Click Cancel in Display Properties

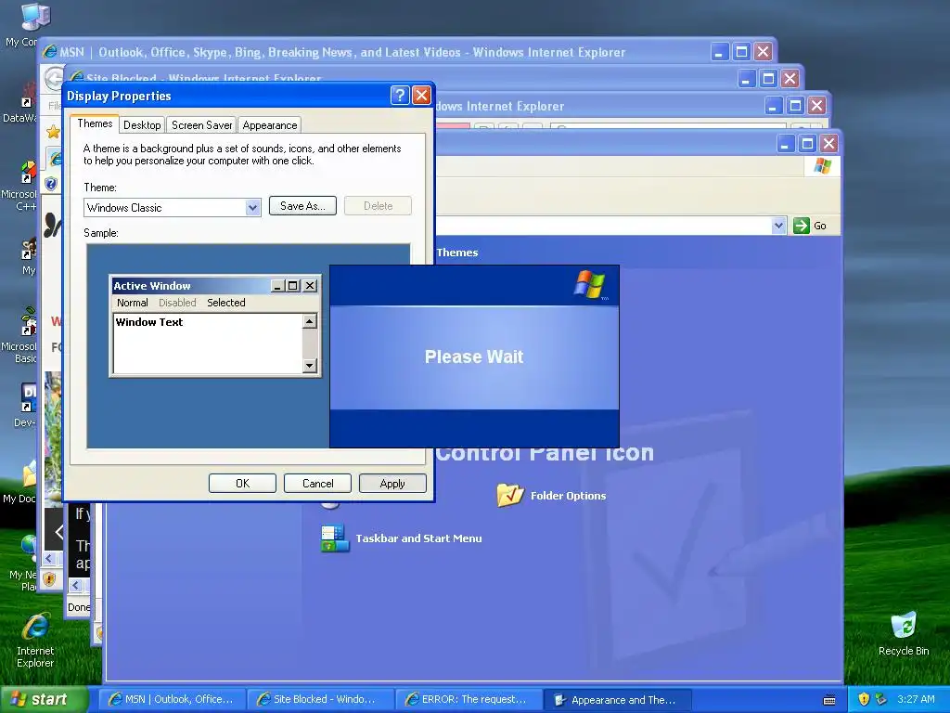tap(317, 483)
